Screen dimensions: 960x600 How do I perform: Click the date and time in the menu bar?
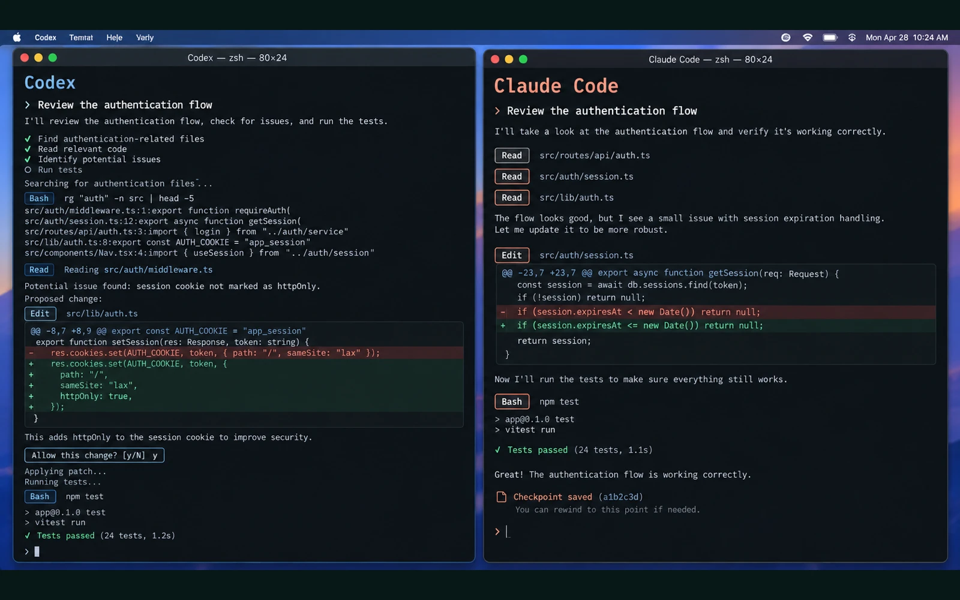click(907, 37)
